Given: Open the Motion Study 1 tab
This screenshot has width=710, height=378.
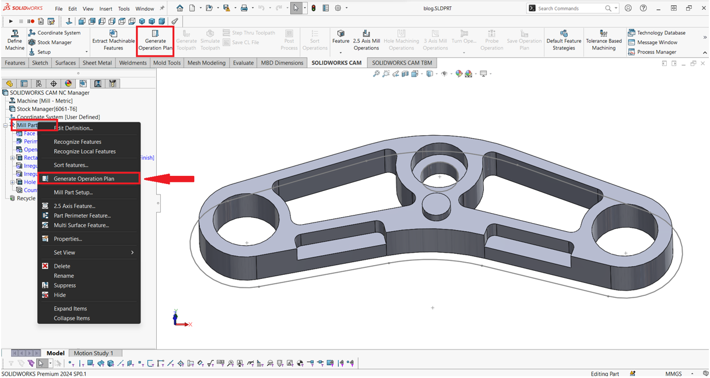Looking at the screenshot, I should (93, 353).
